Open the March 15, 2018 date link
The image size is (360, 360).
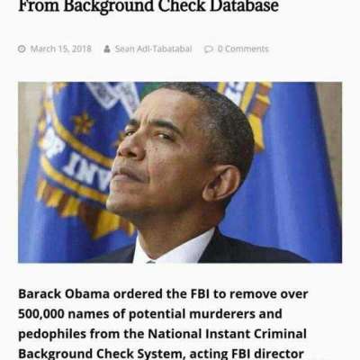tap(61, 49)
